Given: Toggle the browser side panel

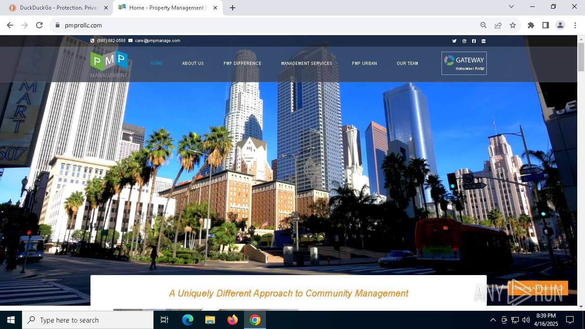Looking at the screenshot, I should (x=546, y=25).
